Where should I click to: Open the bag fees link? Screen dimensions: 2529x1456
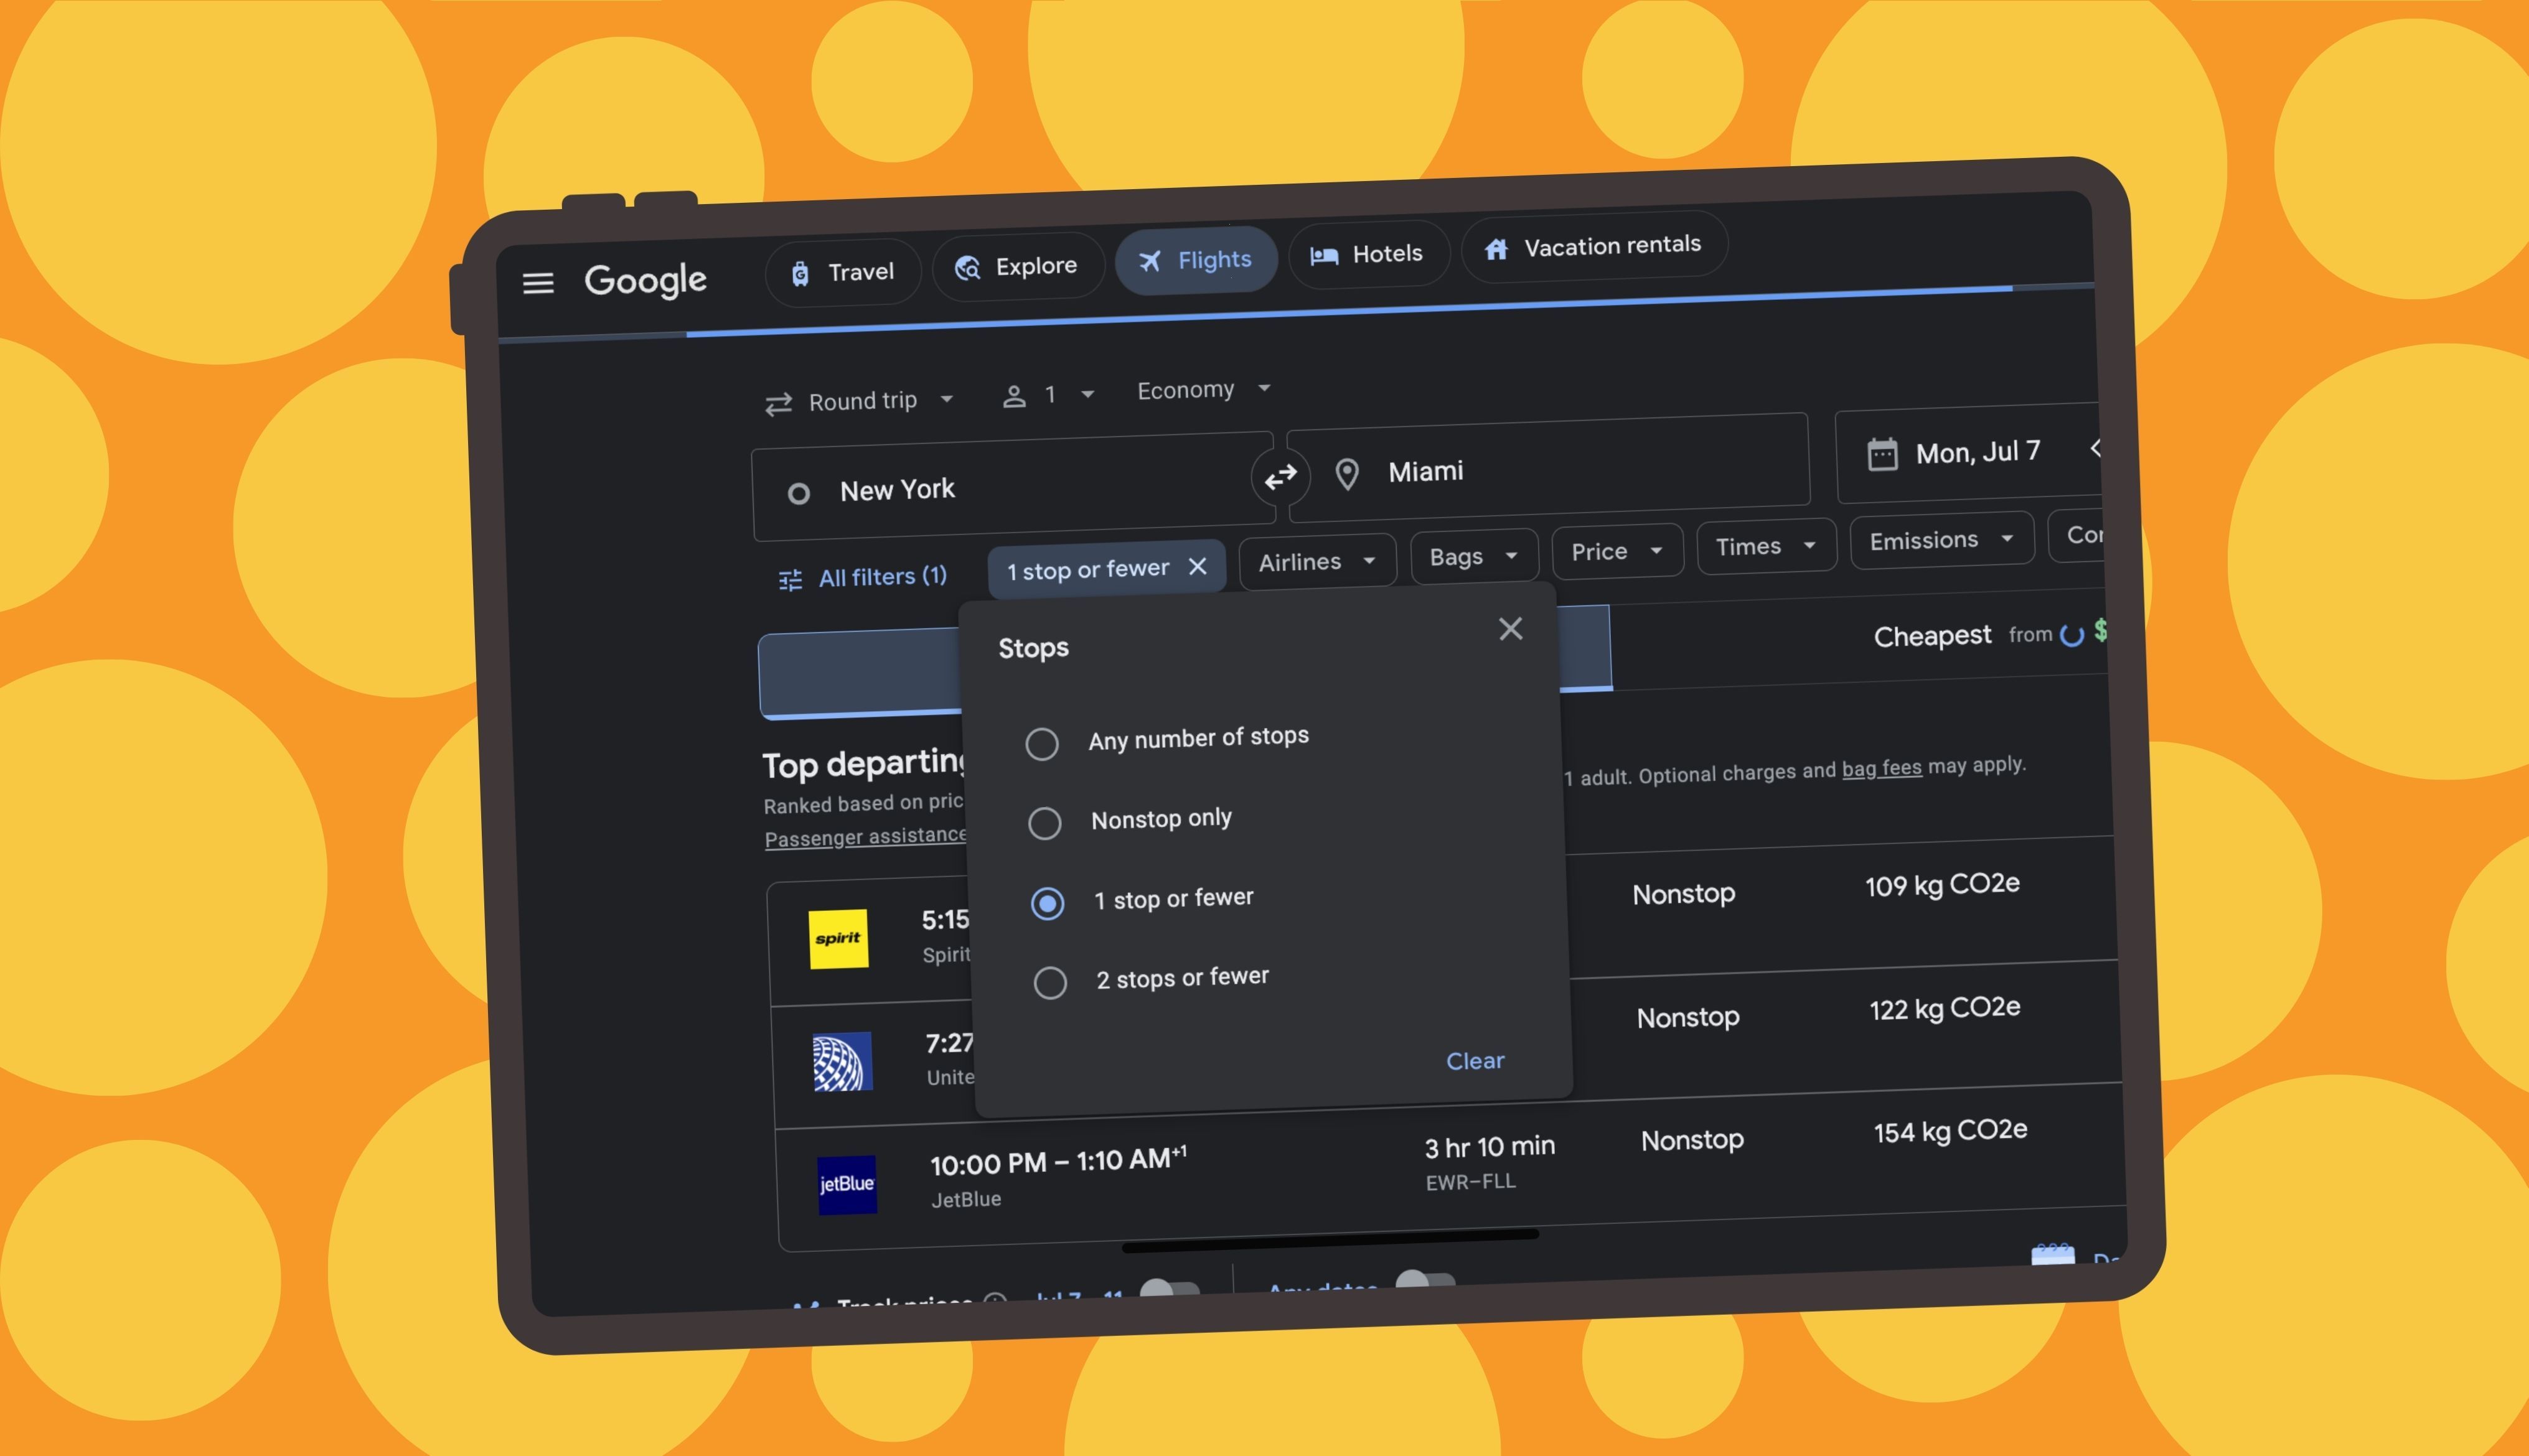click(x=1882, y=768)
